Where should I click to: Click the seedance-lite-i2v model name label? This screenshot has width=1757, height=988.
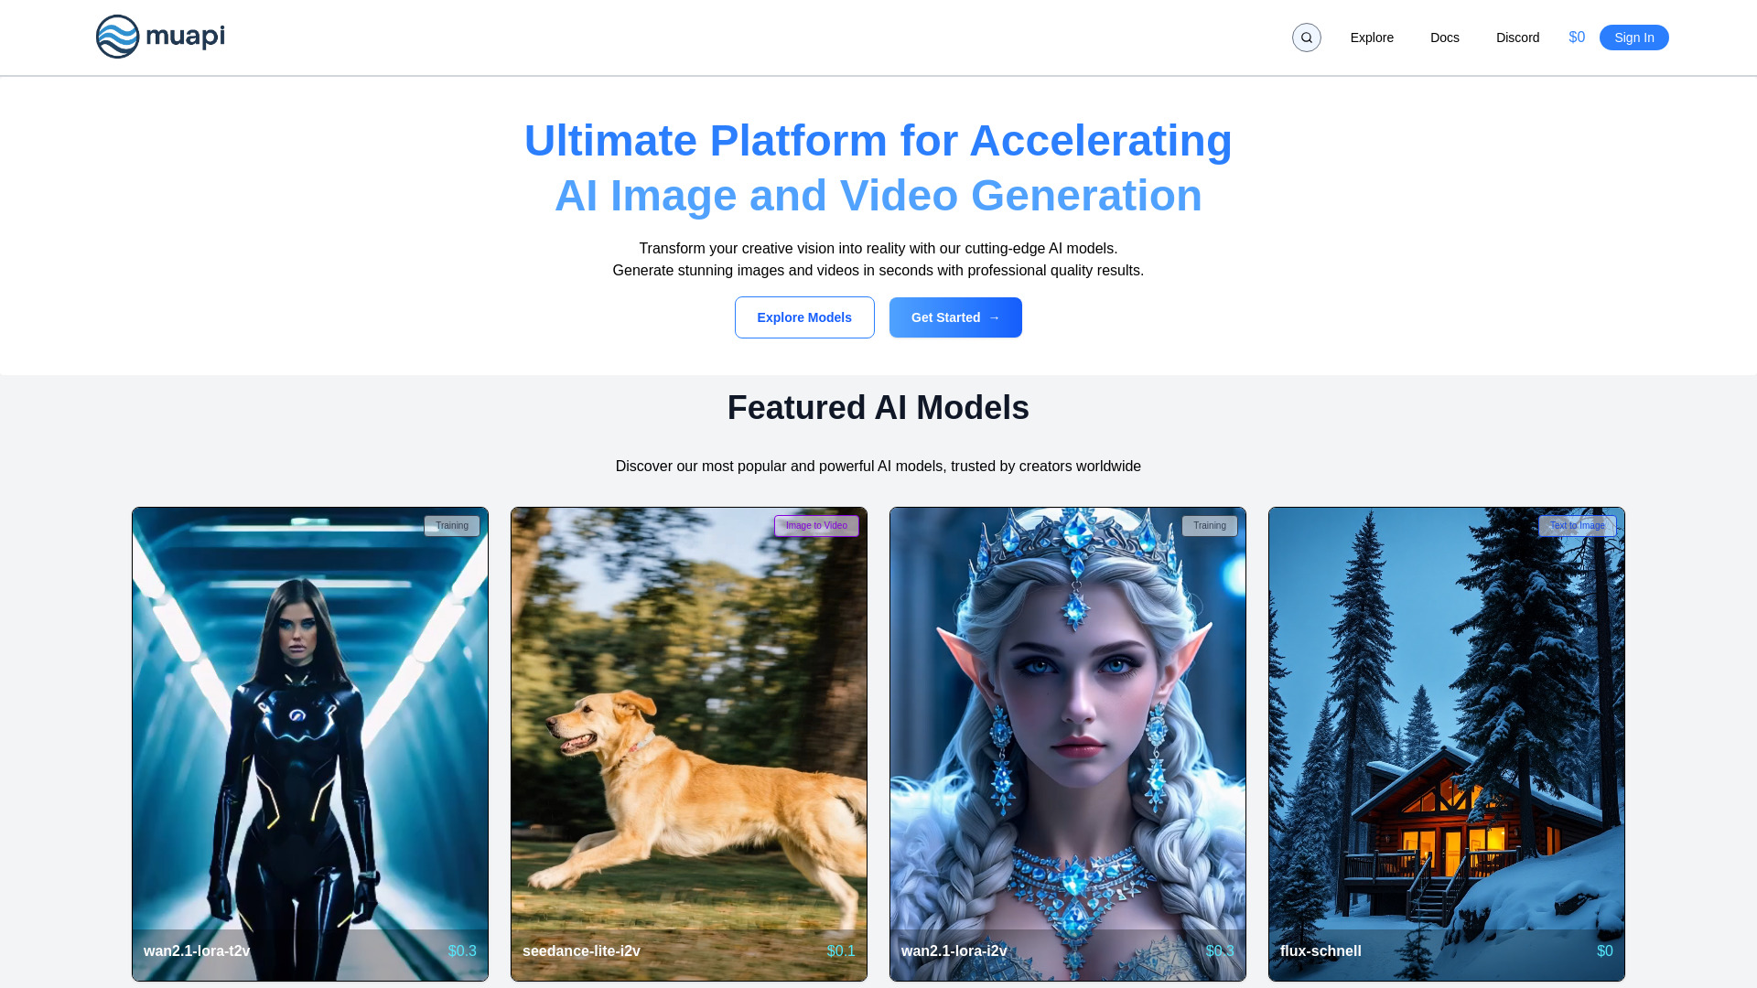(x=581, y=951)
